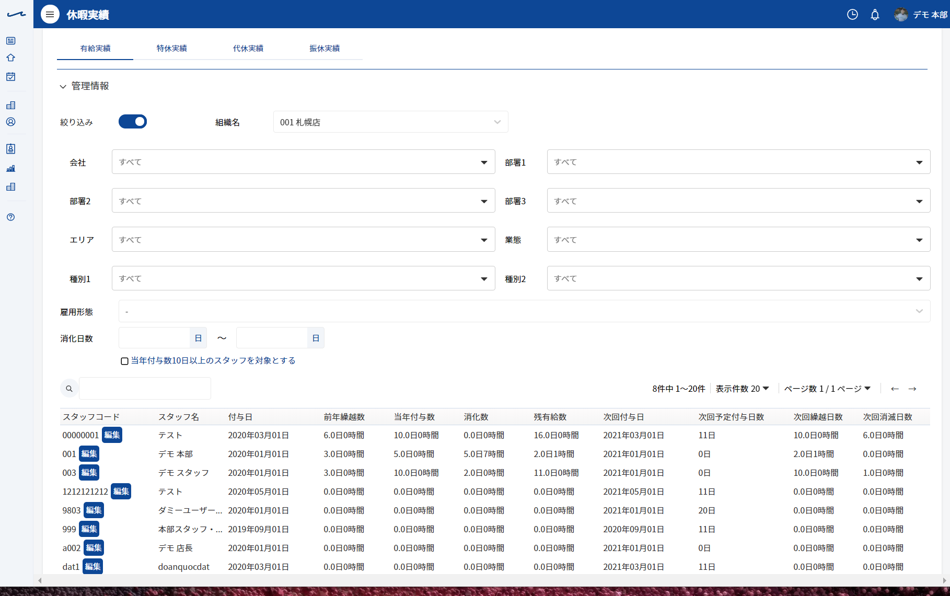Open the エリア dropdown
This screenshot has width=950, height=596.
click(x=303, y=239)
